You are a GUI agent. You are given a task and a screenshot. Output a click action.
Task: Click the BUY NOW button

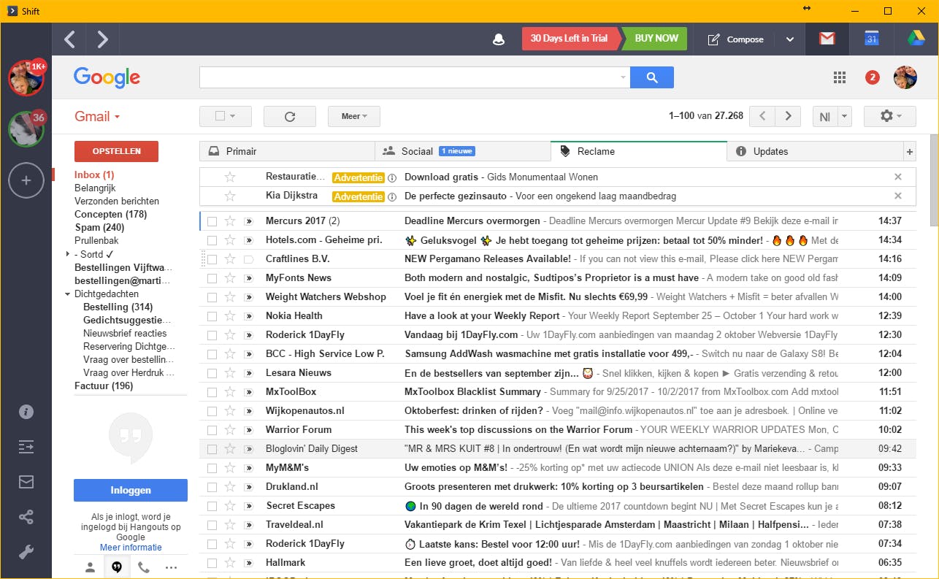[x=656, y=39]
